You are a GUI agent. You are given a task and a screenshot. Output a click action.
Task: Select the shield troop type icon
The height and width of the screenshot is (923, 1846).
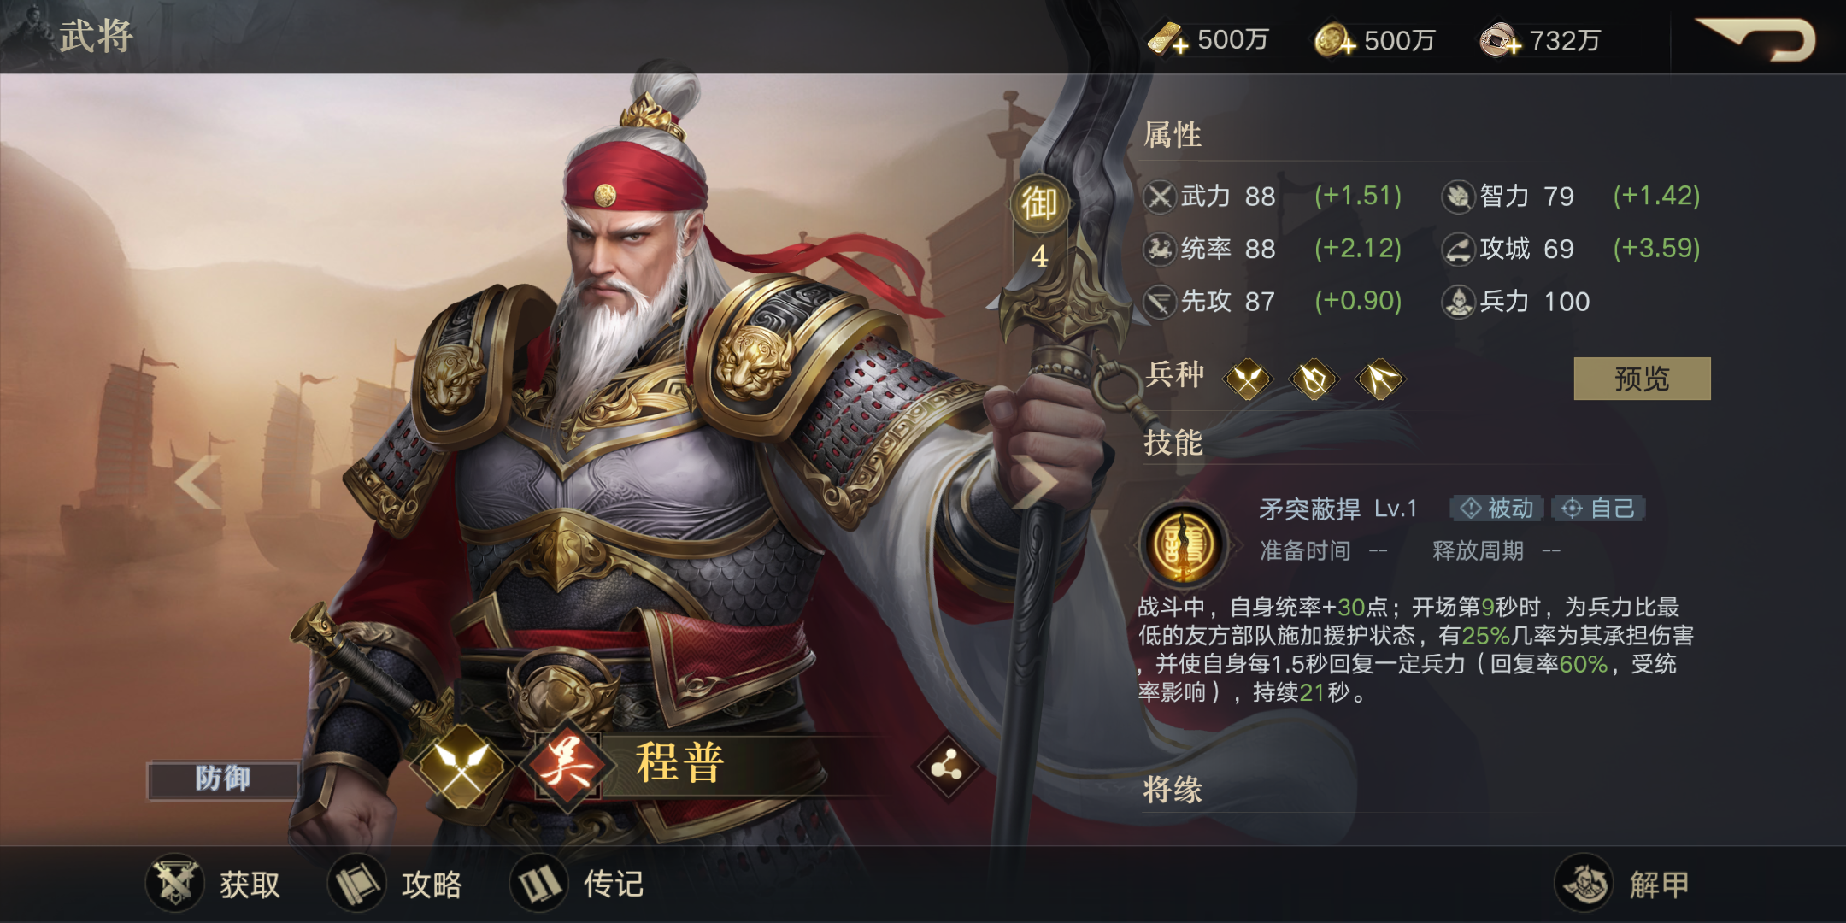(1314, 379)
